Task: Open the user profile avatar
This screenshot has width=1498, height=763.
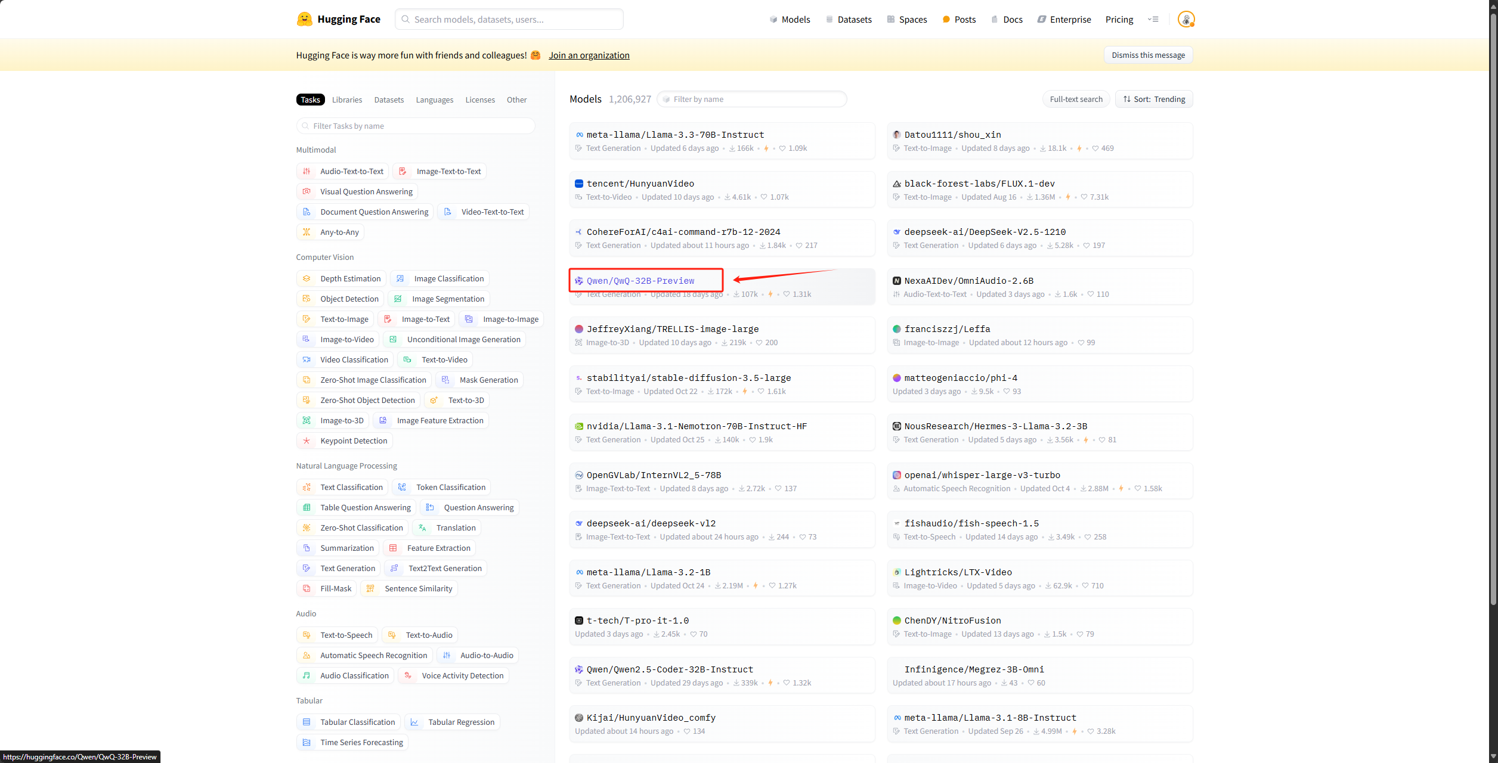Action: (x=1186, y=19)
